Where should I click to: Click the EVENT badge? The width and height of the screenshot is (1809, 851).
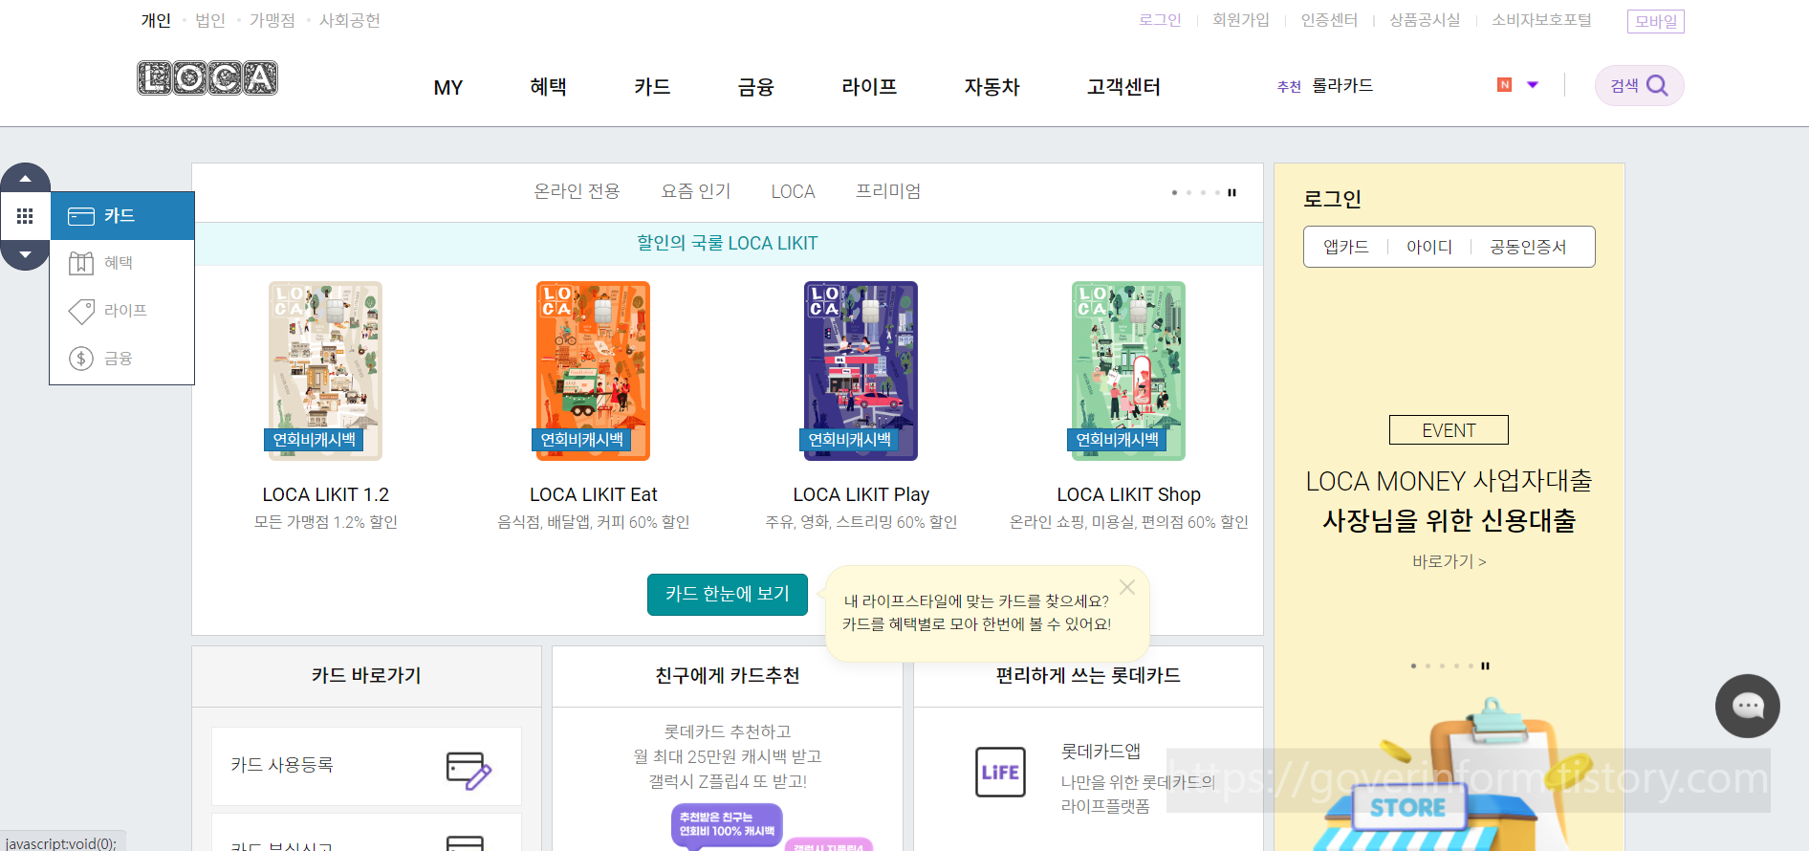pyautogui.click(x=1449, y=430)
